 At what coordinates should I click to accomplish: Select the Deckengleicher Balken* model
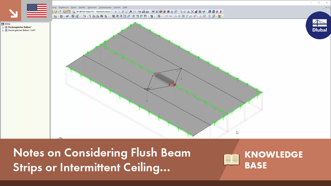point(20,27)
